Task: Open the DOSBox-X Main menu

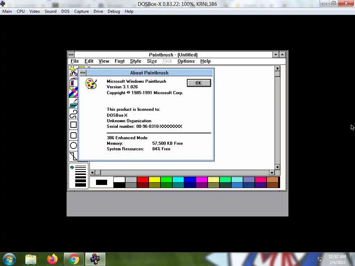Action: click(7, 11)
